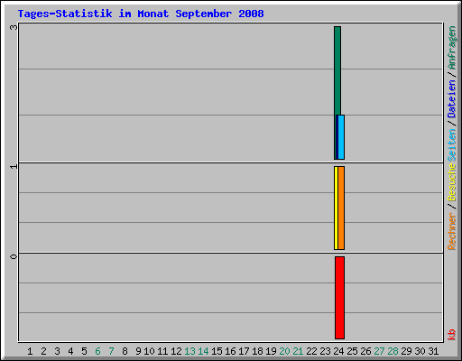Click day label '23' on the x-axis
Viewport: 462px width, 361px height.
pyautogui.click(x=325, y=351)
